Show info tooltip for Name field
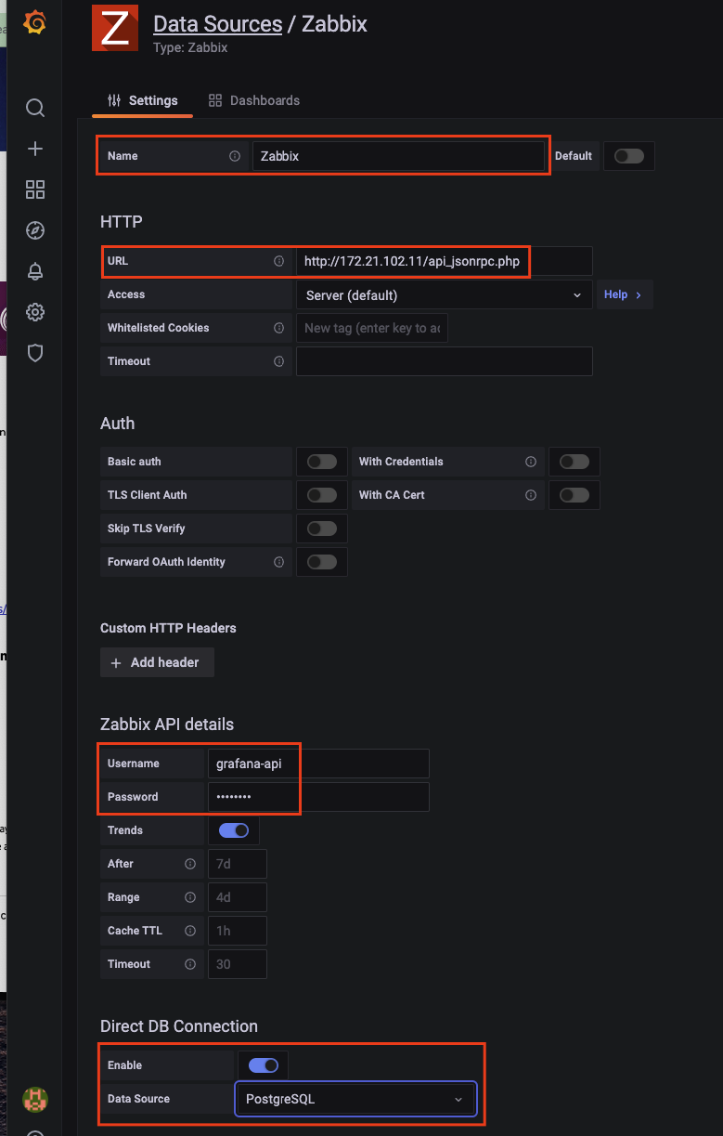This screenshot has width=723, height=1136. (235, 156)
